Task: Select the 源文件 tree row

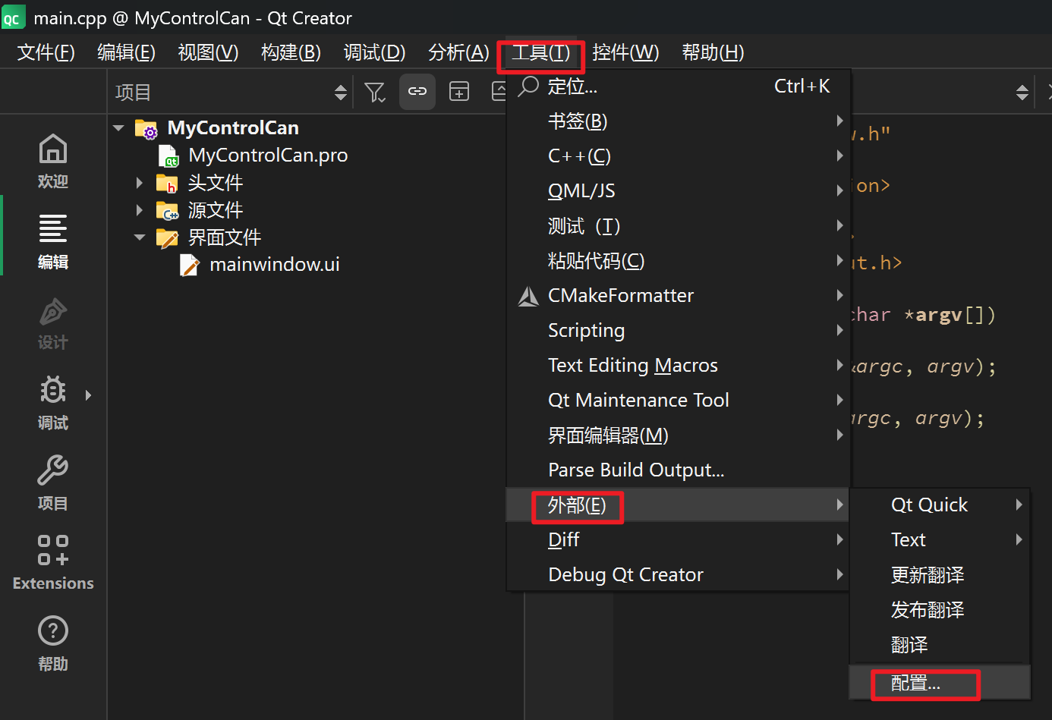Action: click(x=215, y=210)
